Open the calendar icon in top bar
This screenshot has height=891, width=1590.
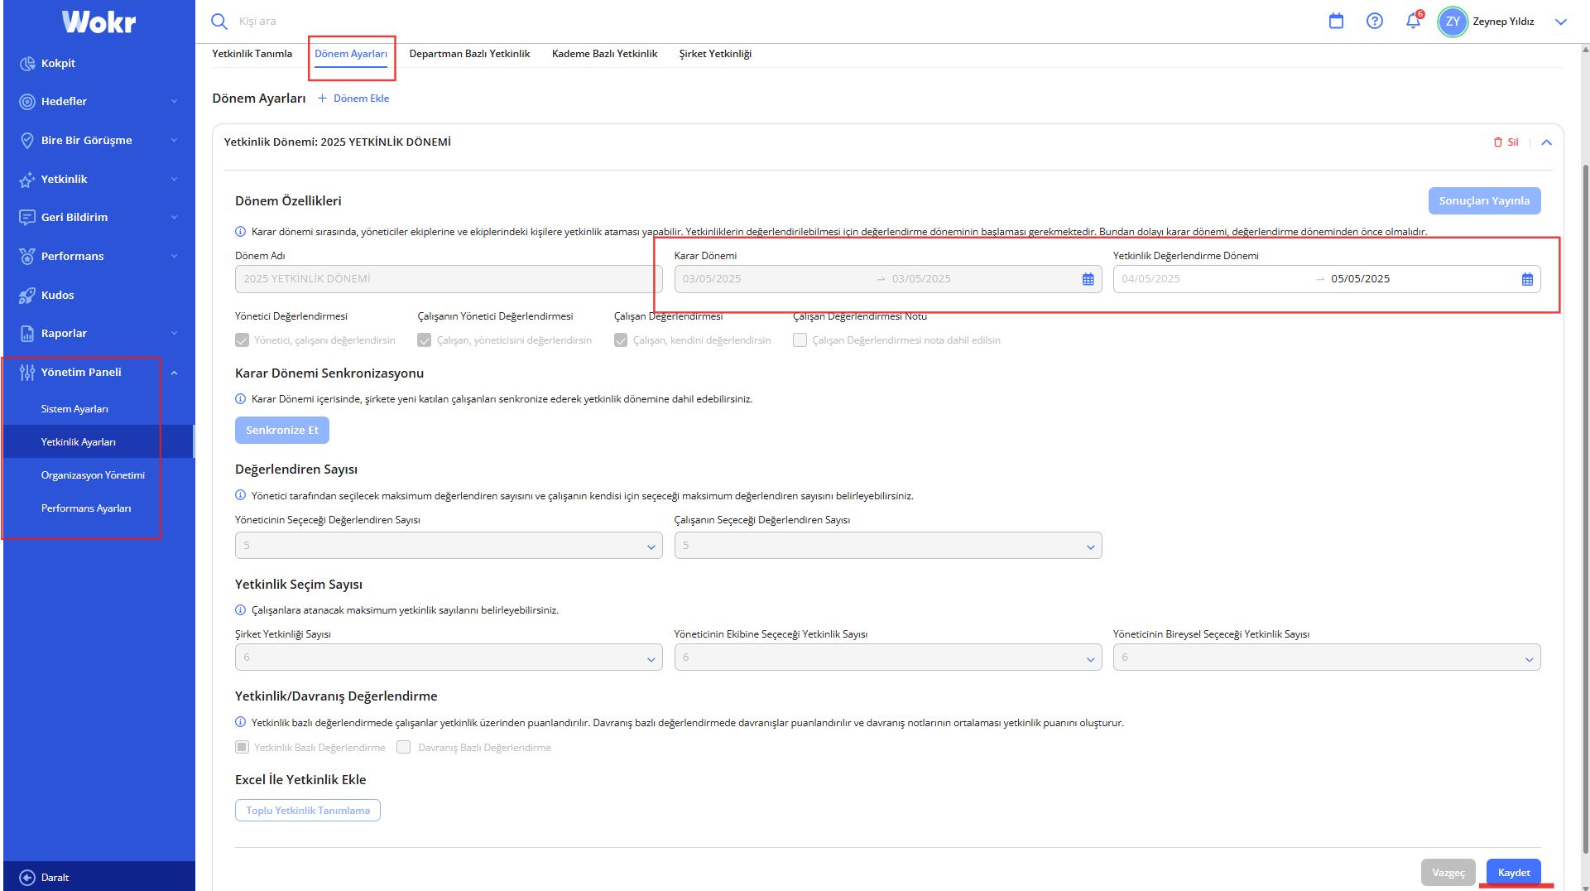click(x=1336, y=22)
